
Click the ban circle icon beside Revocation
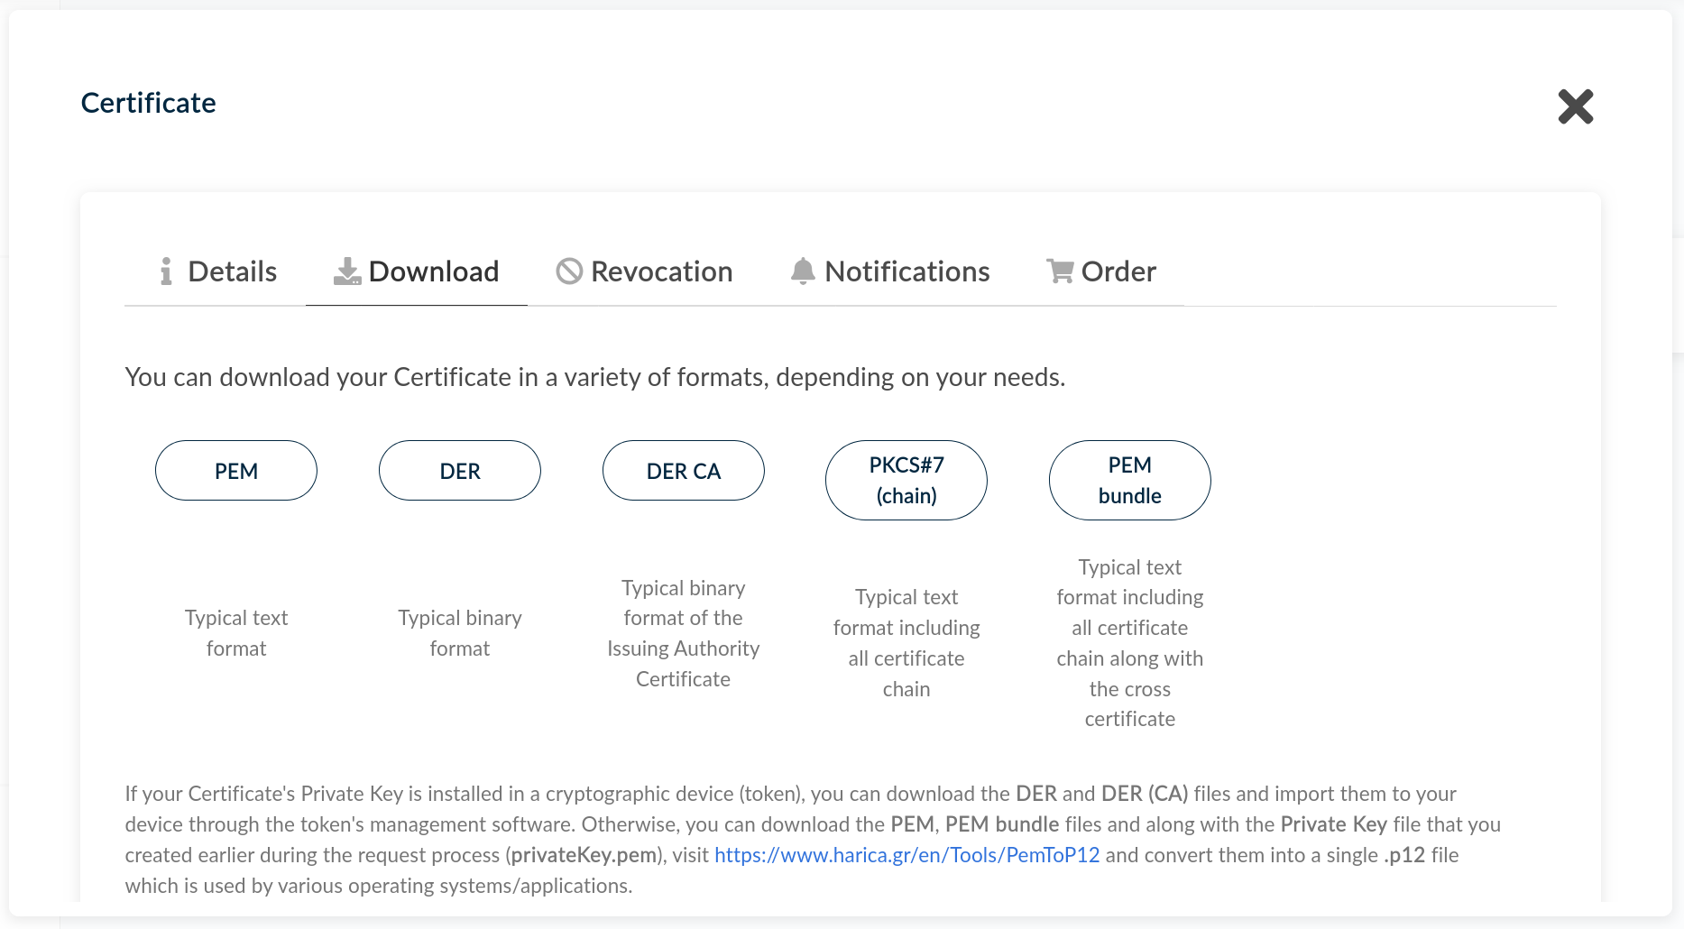[x=569, y=271]
